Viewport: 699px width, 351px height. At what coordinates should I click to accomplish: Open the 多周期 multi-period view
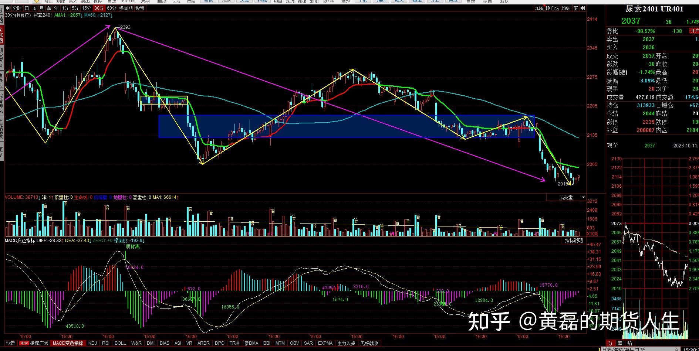[126, 8]
